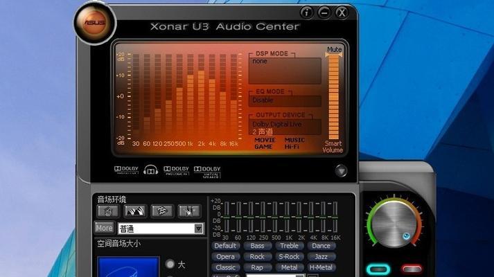Apply the Metal equalizer preset
Screen dimensions: 494x277
289,267
